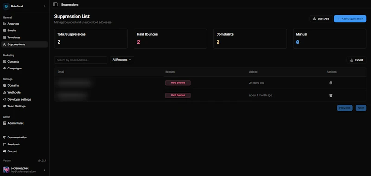Click the Webhooks icon
Image resolution: width=371 pixels, height=176 pixels.
5,92
